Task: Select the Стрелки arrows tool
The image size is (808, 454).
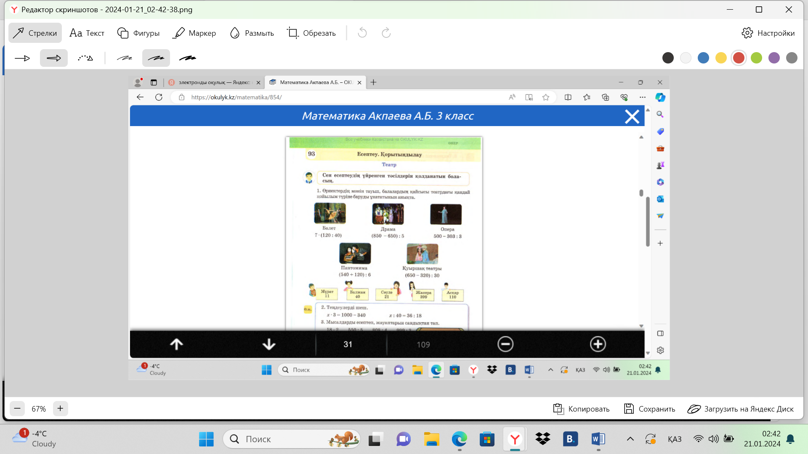Action: pos(35,33)
